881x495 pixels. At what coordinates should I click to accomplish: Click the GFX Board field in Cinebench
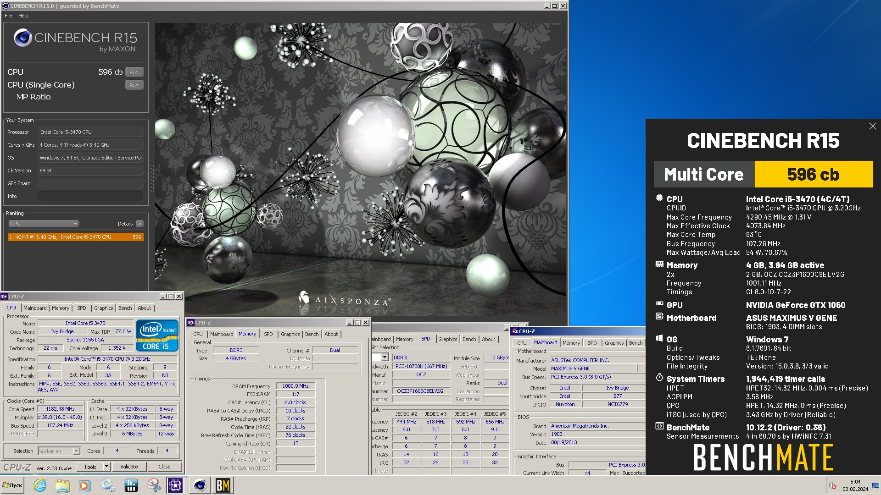[x=90, y=183]
